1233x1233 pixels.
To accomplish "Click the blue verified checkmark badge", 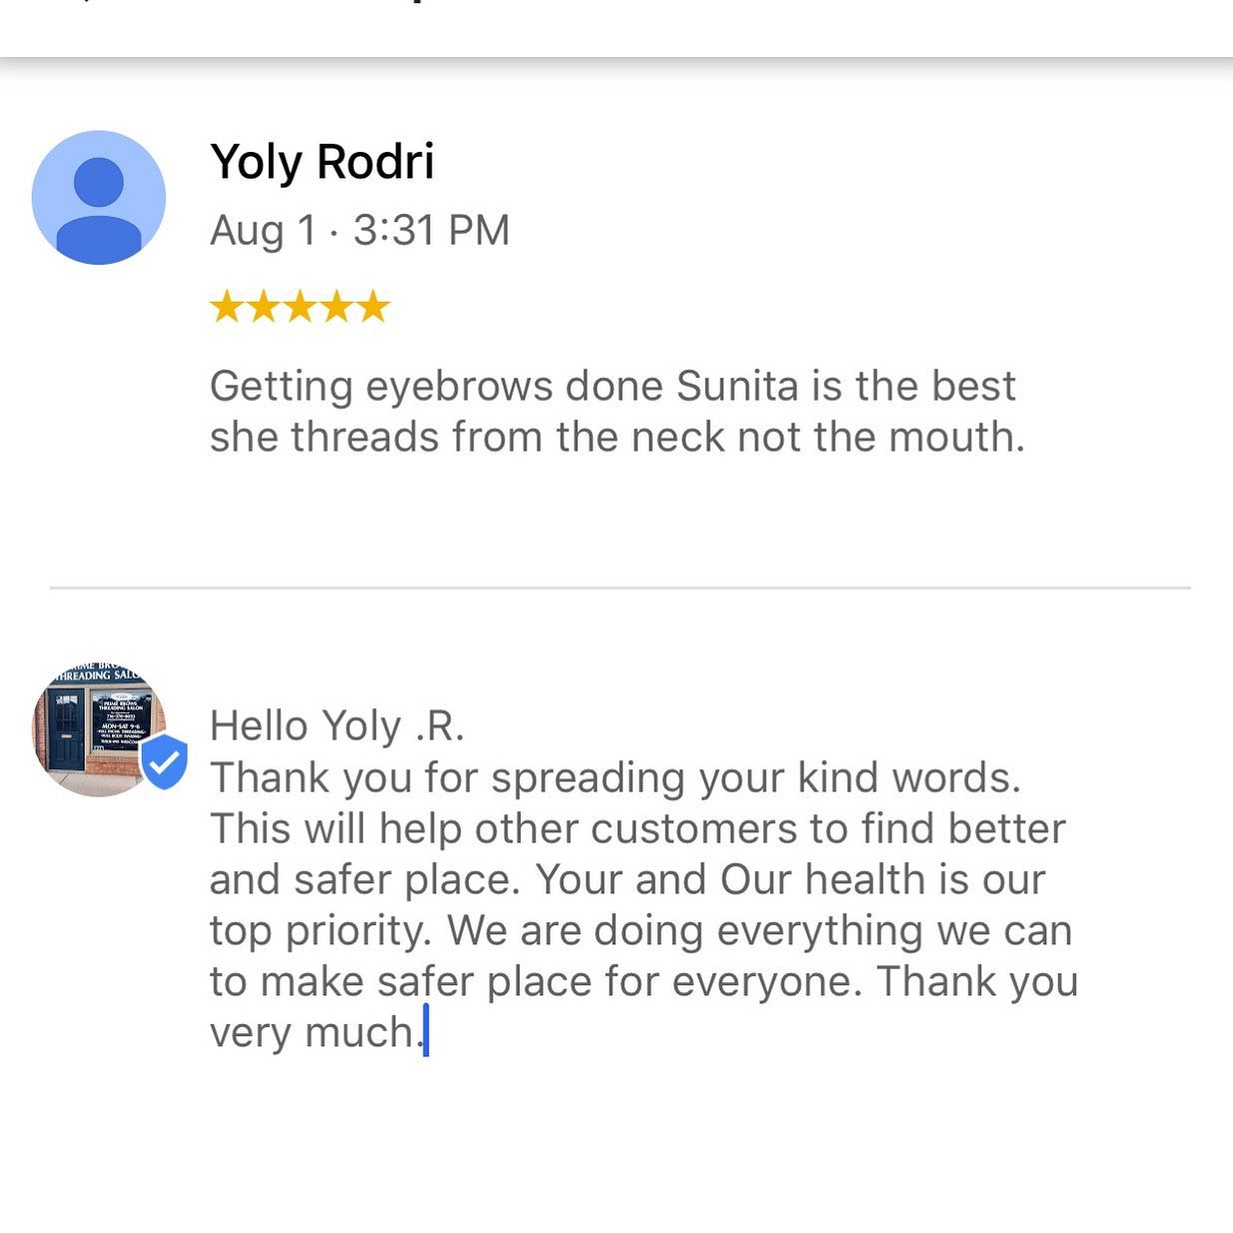I will 164,762.
